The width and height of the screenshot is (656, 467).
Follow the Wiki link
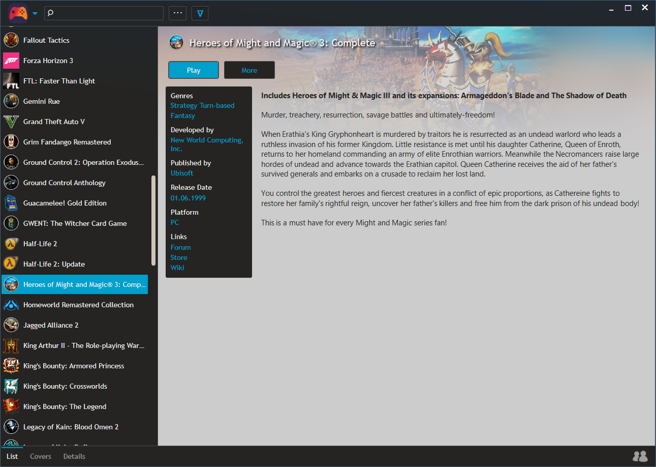tap(177, 268)
